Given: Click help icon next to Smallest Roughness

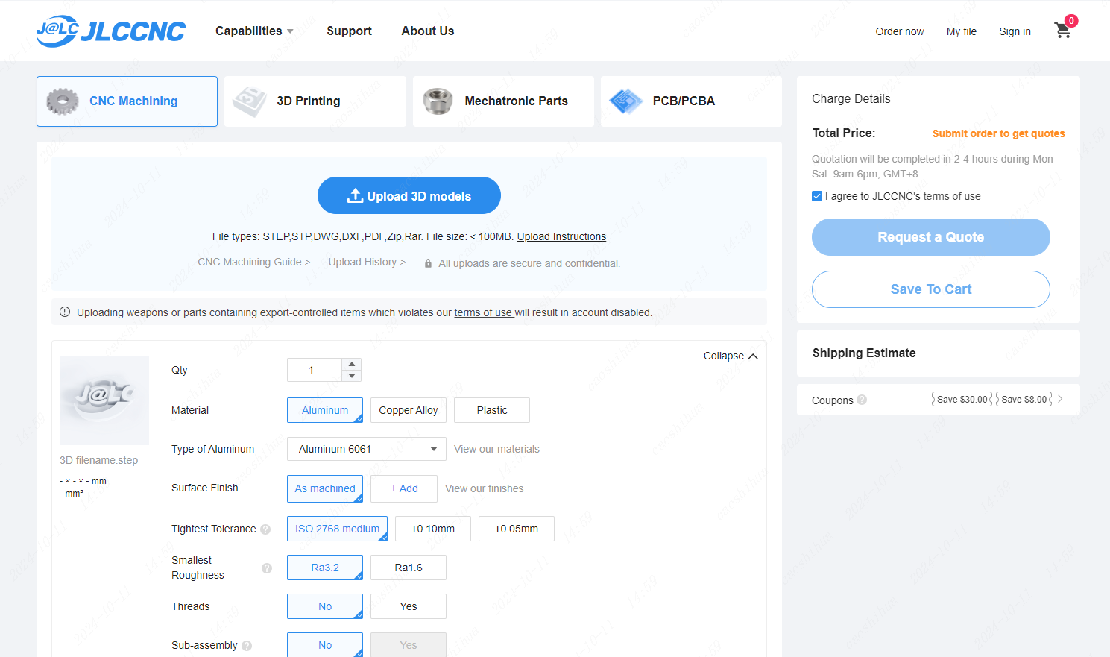Looking at the screenshot, I should [x=267, y=568].
